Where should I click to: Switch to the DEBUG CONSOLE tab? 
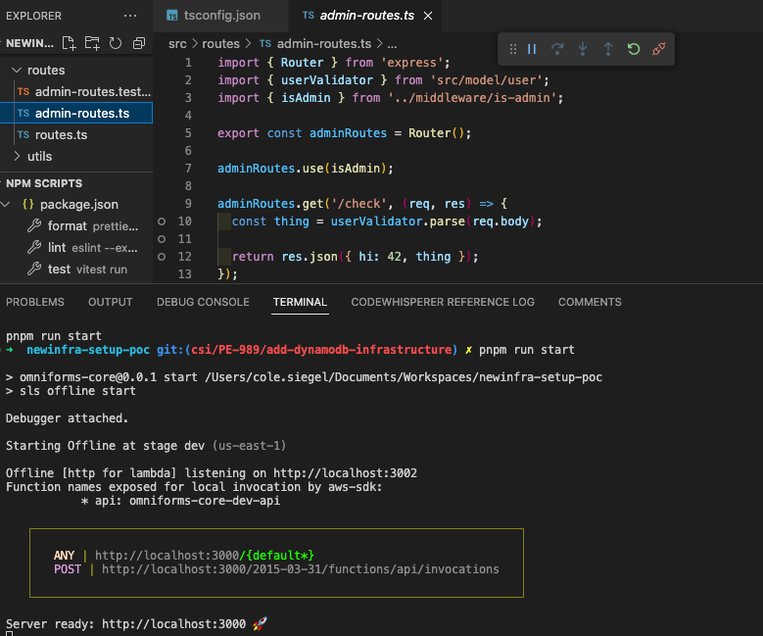[203, 302]
